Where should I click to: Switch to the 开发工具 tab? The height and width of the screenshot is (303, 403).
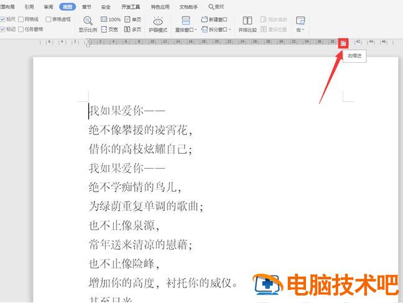click(131, 7)
